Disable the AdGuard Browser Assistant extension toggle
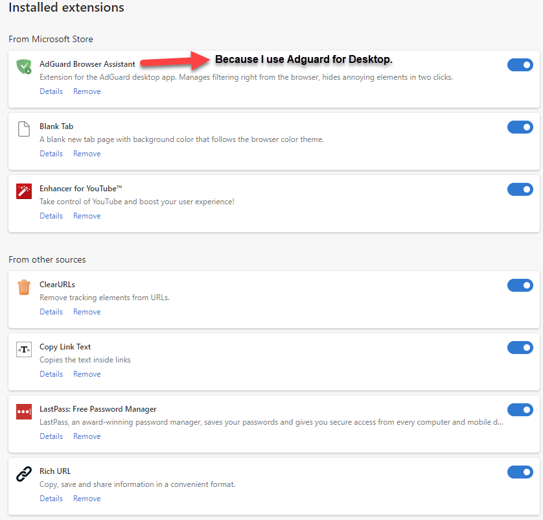Image resolution: width=543 pixels, height=520 pixels. [520, 65]
